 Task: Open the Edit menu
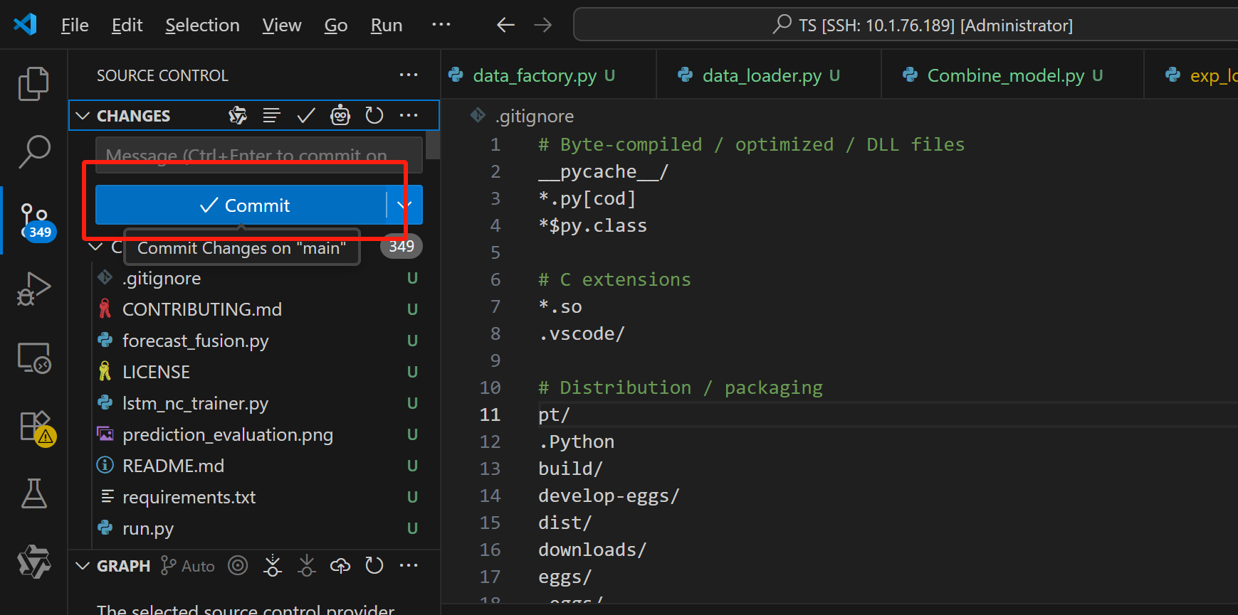click(x=127, y=26)
